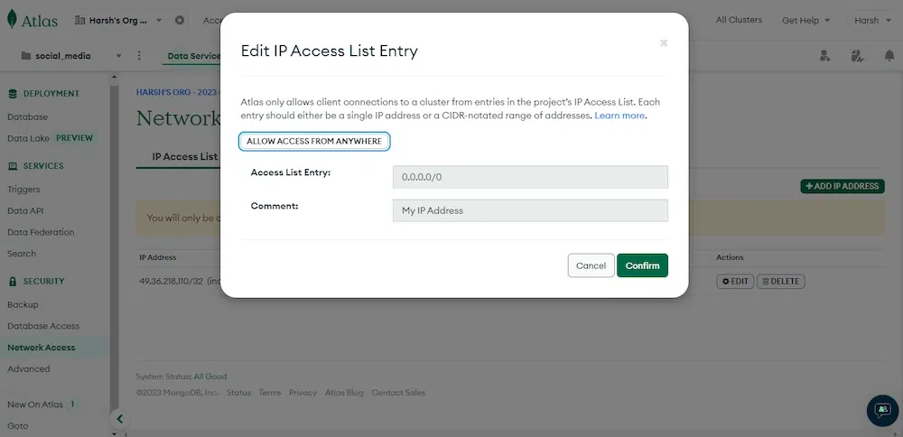903x437 pixels.
Task: Open the Learn more link
Action: (619, 116)
